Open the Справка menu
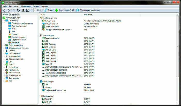The height and width of the screenshot is (106, 181). click(x=44, y=6)
